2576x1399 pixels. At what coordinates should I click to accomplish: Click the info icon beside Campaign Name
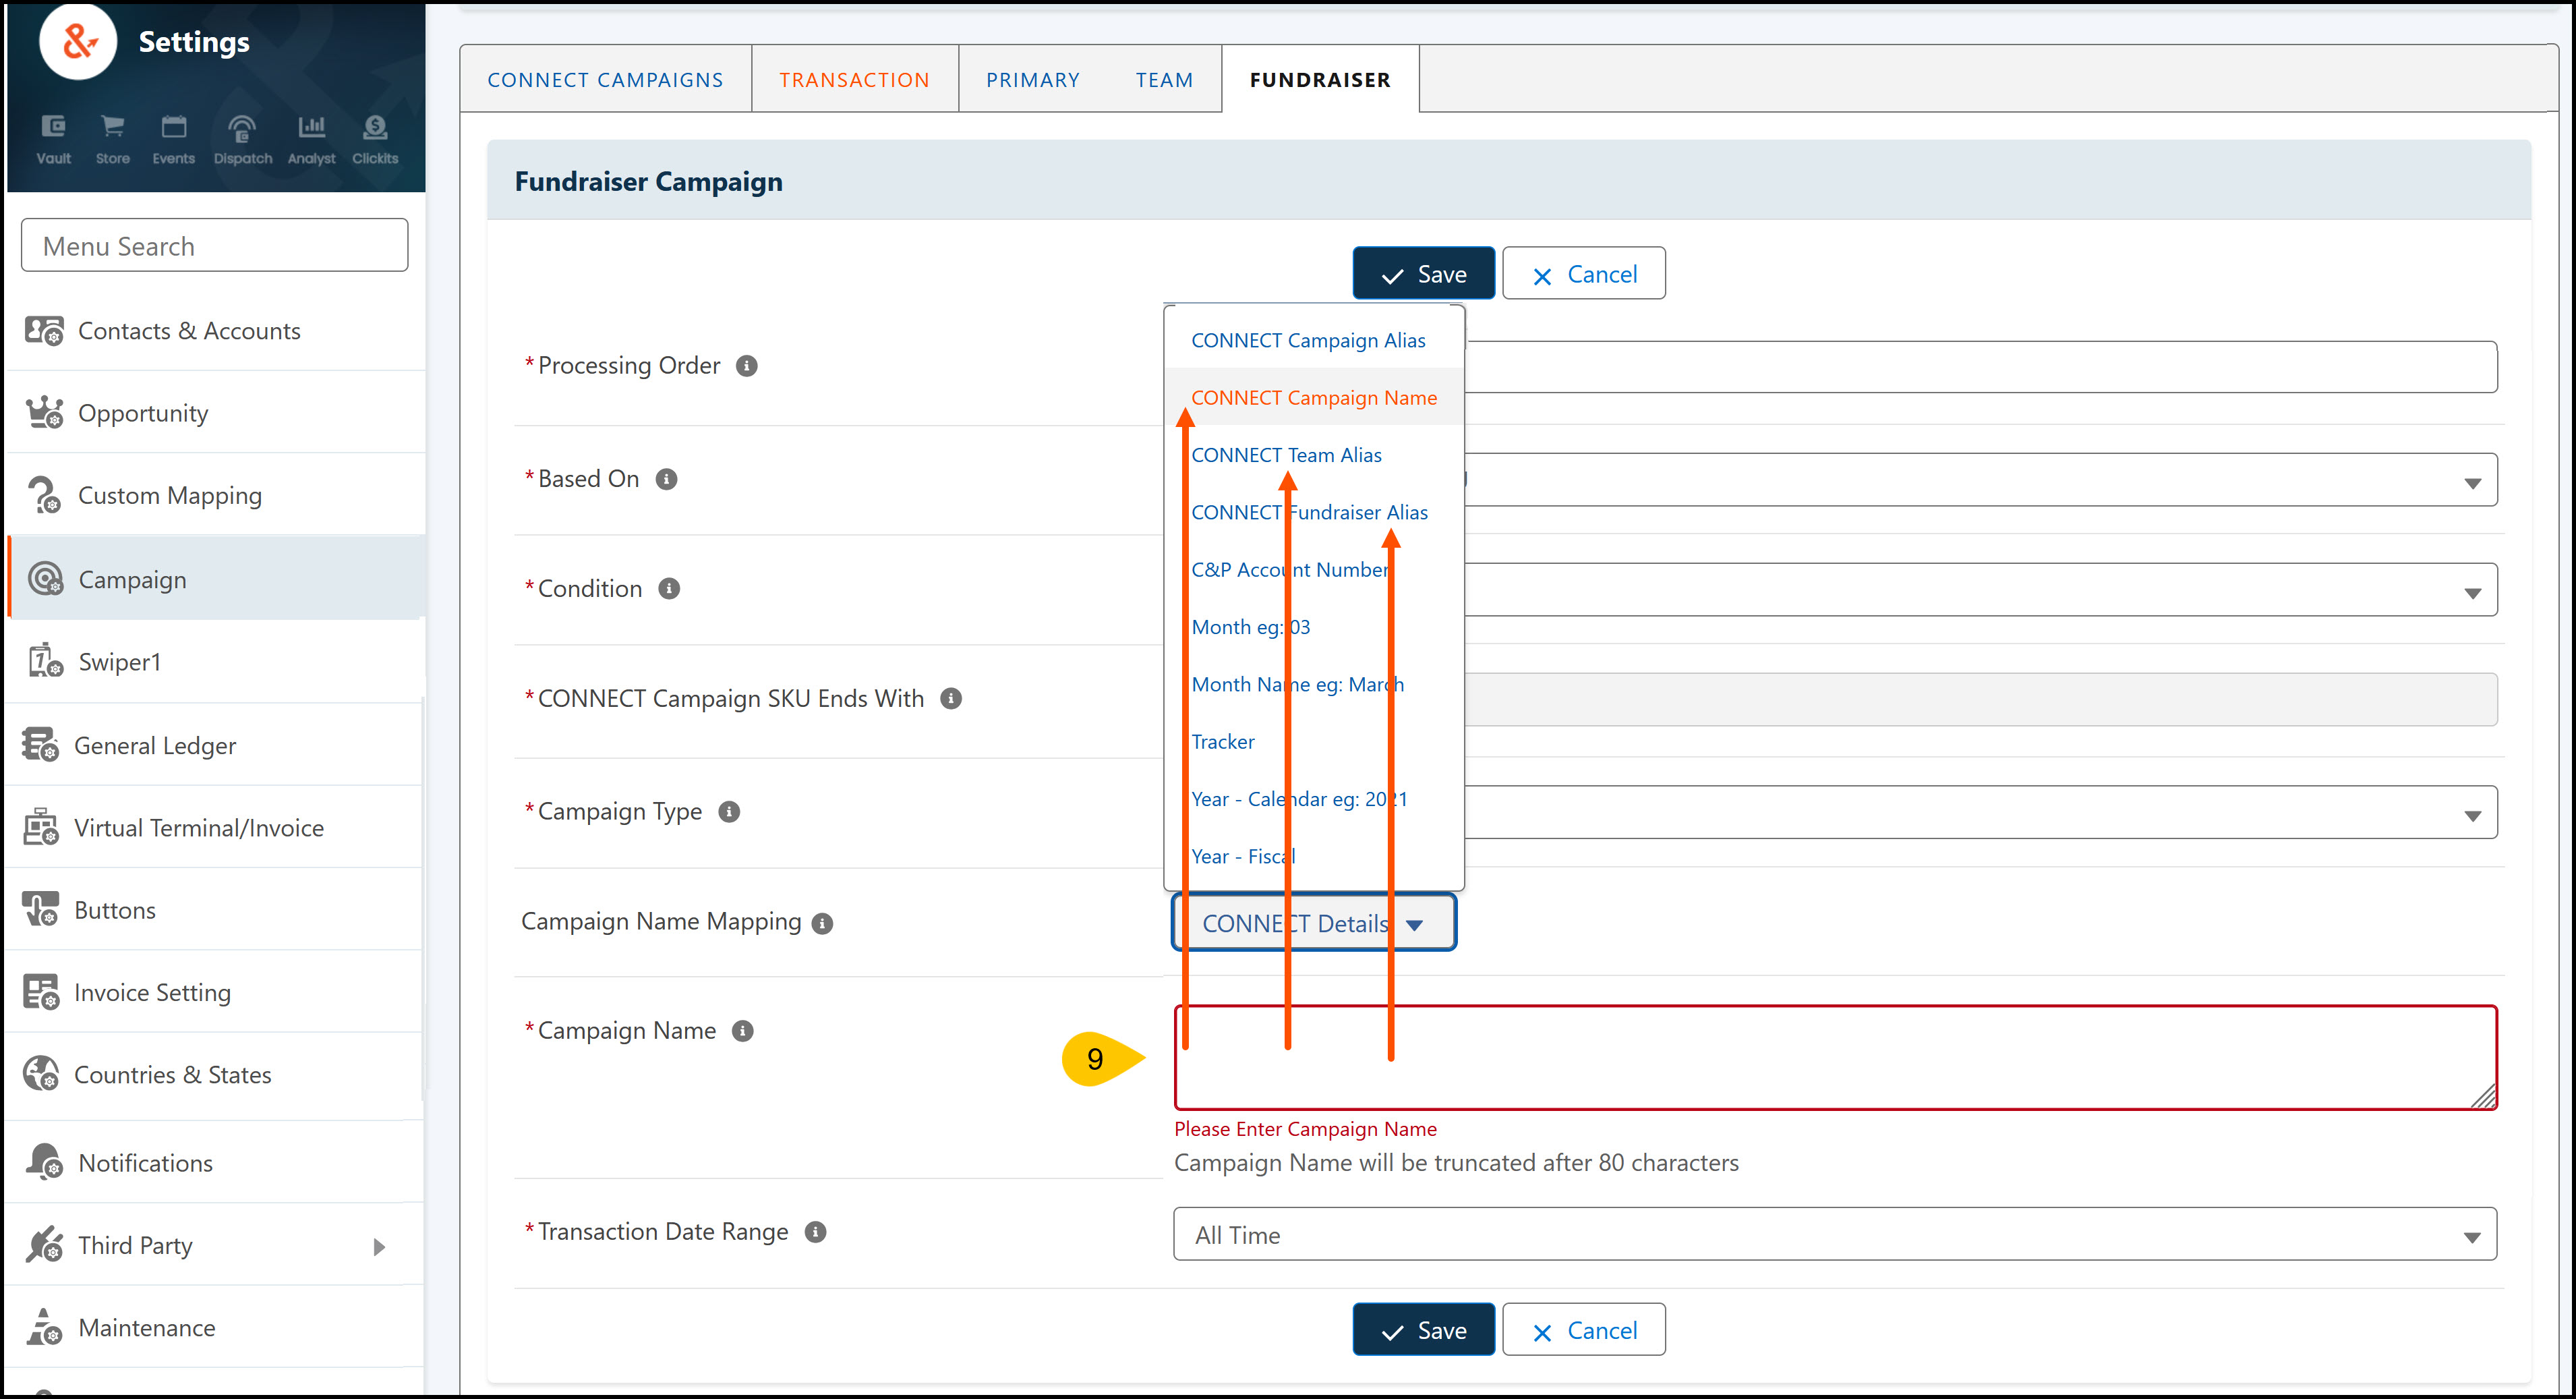pyautogui.click(x=742, y=1031)
